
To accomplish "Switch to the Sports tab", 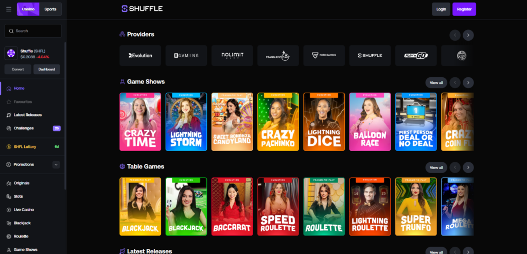I will tap(50, 9).
